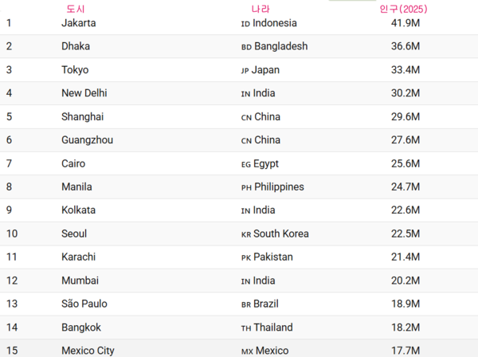Click the 도시 column header

tap(76, 9)
